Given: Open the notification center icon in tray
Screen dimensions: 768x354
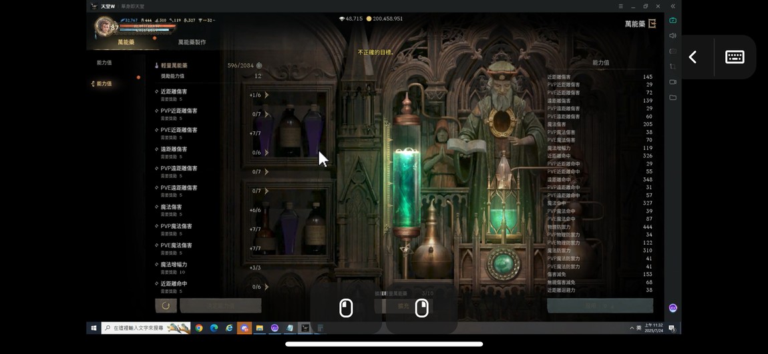Looking at the screenshot, I should point(672,328).
